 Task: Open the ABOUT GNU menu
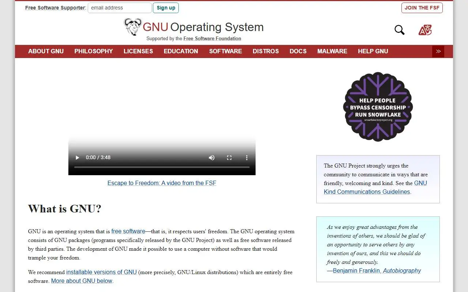pyautogui.click(x=46, y=51)
